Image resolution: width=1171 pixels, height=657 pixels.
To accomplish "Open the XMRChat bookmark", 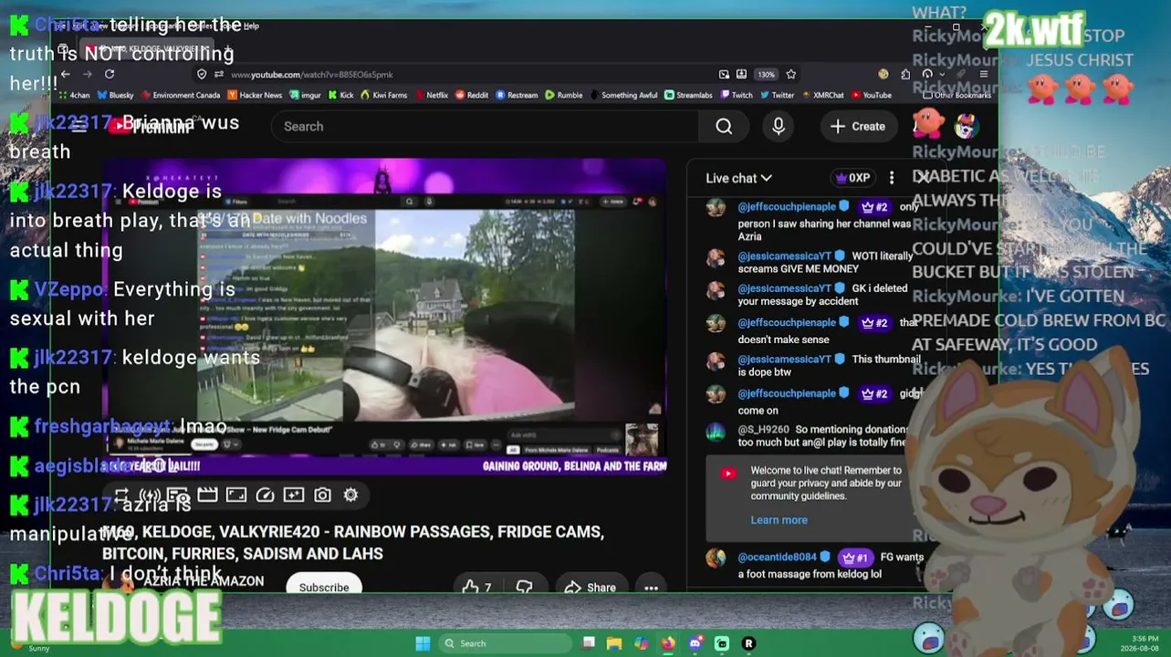I will [x=822, y=95].
